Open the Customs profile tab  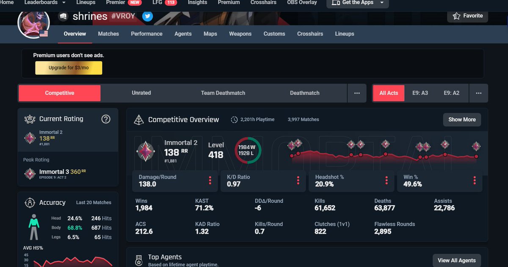pos(274,34)
